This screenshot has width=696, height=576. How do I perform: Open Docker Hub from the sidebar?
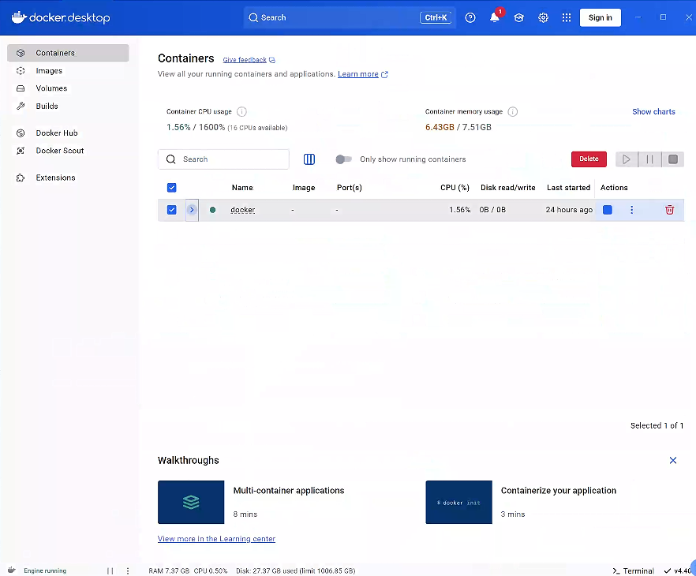(x=56, y=133)
